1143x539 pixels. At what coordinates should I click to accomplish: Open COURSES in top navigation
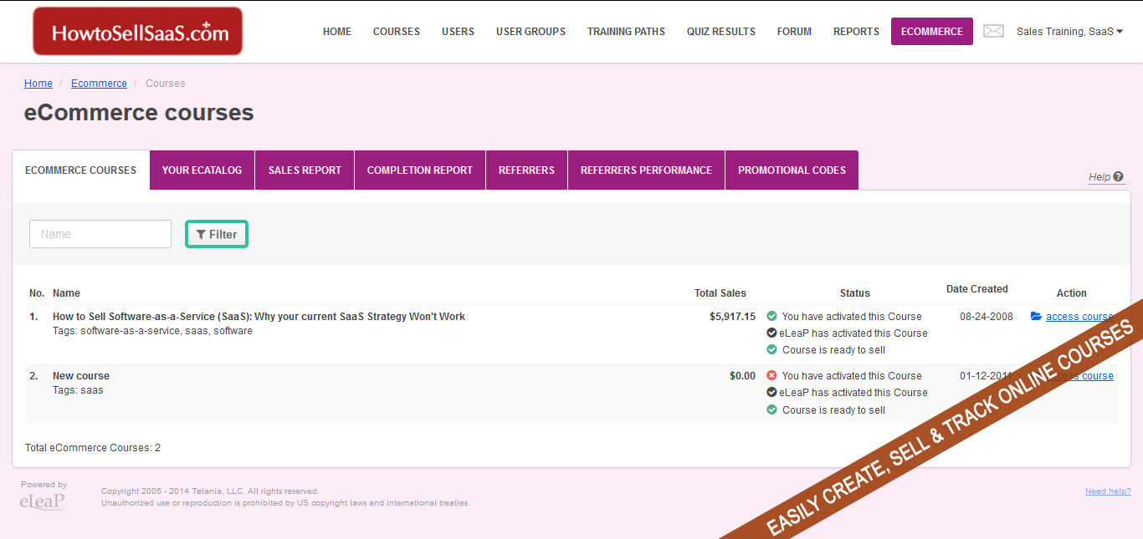pyautogui.click(x=397, y=32)
